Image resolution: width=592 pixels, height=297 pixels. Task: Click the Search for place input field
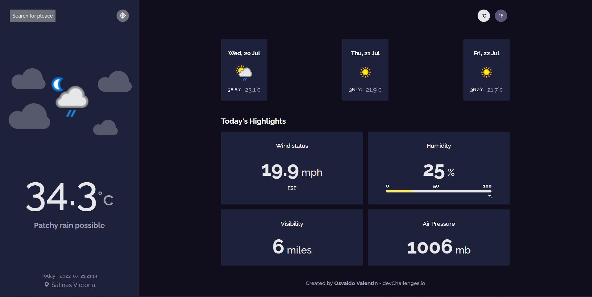[32, 15]
